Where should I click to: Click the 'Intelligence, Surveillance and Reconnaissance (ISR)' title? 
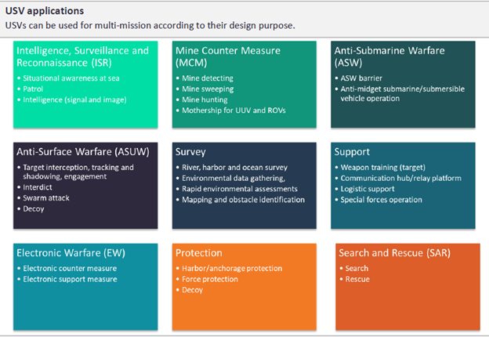pyautogui.click(x=82, y=56)
